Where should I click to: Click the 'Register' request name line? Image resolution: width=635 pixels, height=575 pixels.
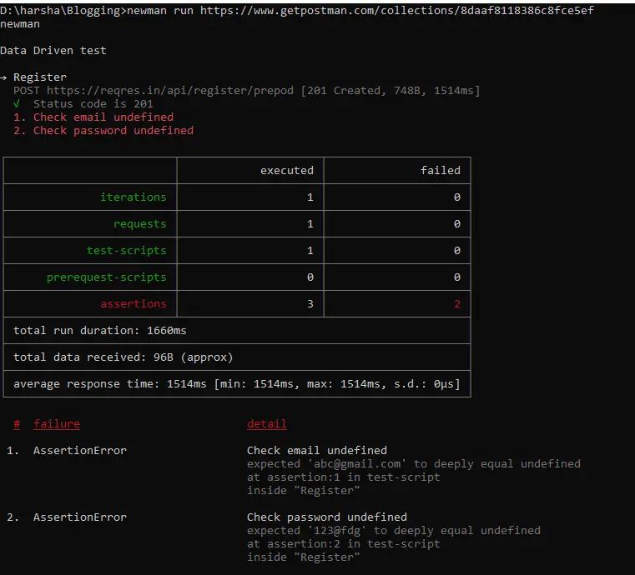point(40,77)
